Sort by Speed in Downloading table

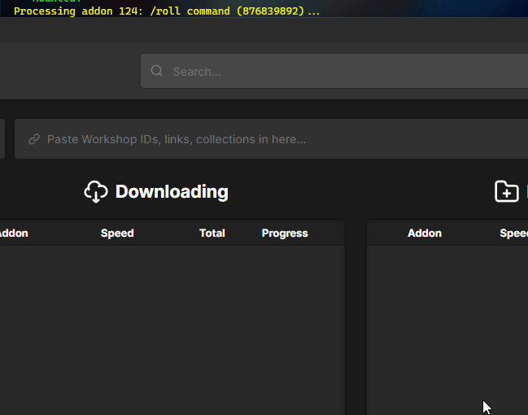[x=117, y=233]
